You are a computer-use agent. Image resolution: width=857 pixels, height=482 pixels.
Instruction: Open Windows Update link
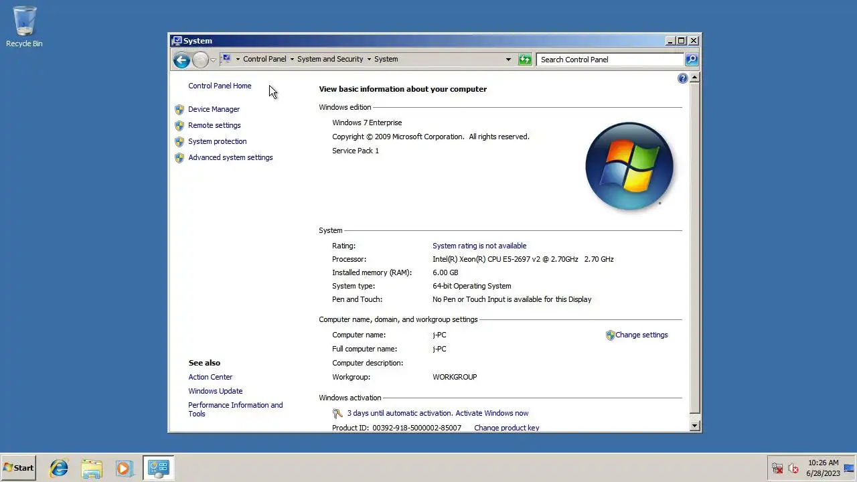216,391
